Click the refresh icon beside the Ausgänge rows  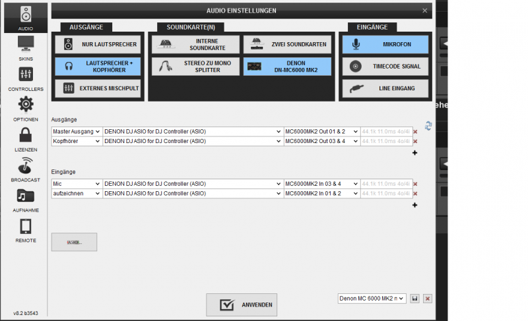point(428,126)
